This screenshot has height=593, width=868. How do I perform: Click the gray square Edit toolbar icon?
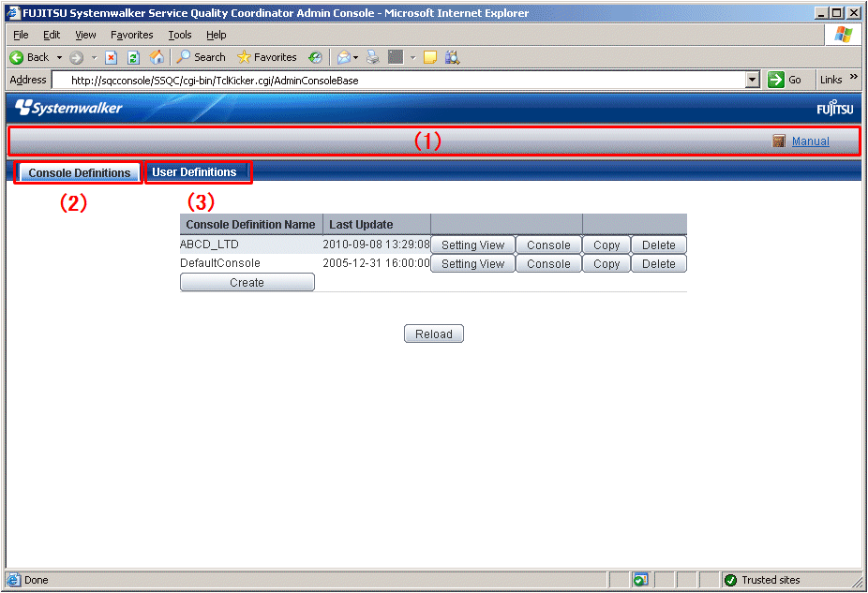tap(396, 57)
